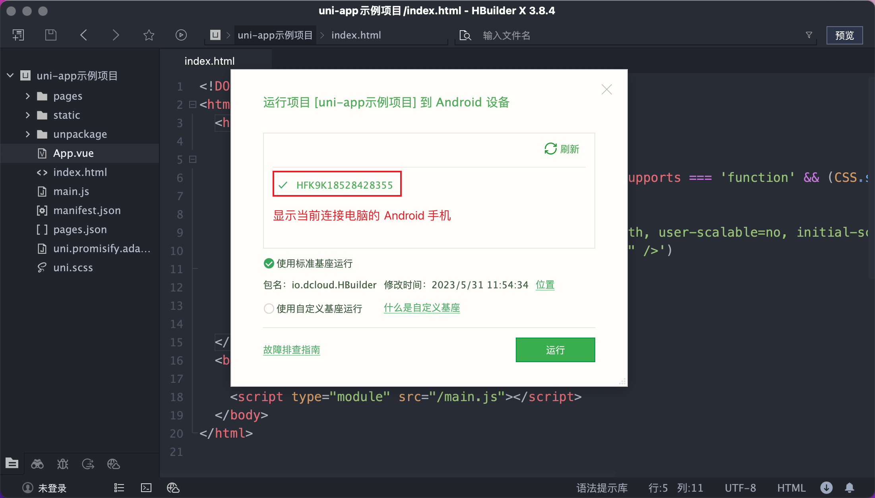This screenshot has height=498, width=875.
Task: Click the notification bell icon
Action: (x=850, y=488)
